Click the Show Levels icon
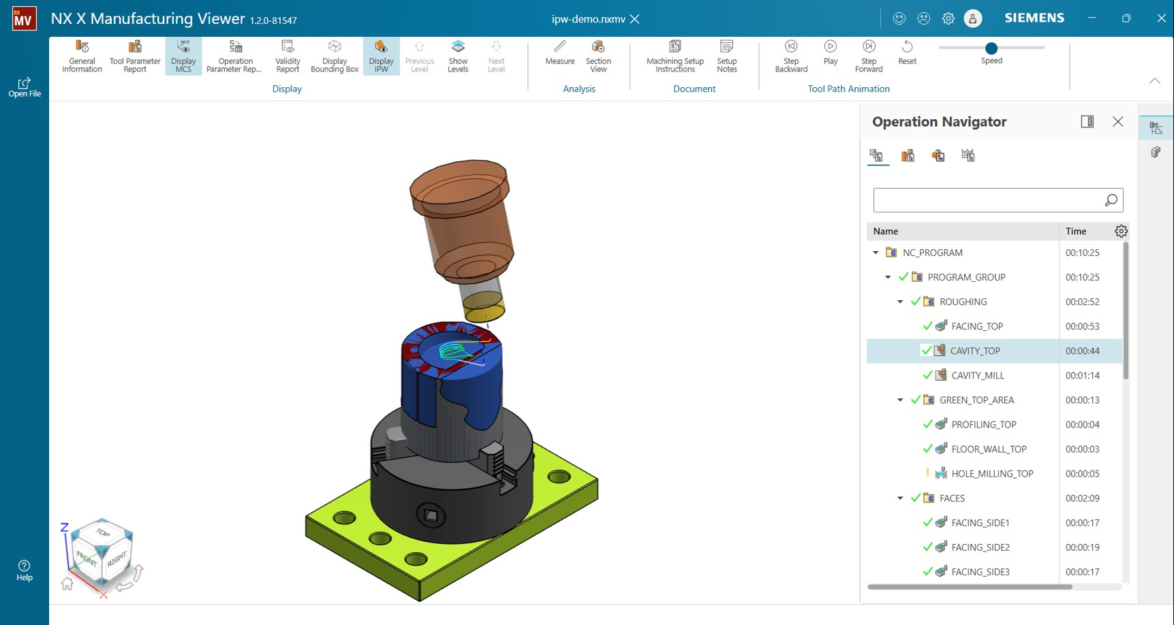 [x=458, y=46]
